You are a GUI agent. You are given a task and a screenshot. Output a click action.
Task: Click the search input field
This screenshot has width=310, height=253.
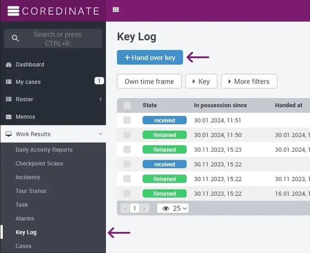57,39
